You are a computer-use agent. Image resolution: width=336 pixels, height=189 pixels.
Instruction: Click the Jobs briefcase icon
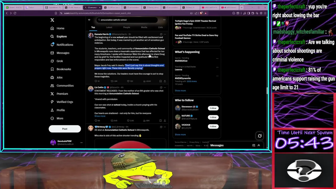(x=52, y=77)
